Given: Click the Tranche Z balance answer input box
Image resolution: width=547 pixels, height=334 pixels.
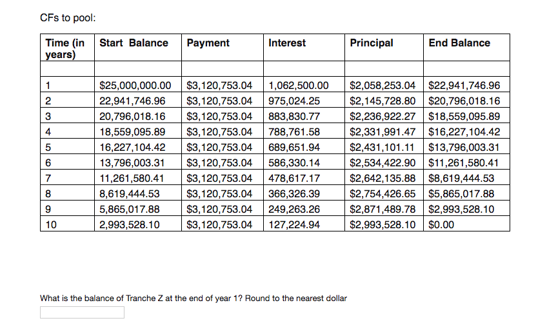Looking at the screenshot, I should pos(82,313).
